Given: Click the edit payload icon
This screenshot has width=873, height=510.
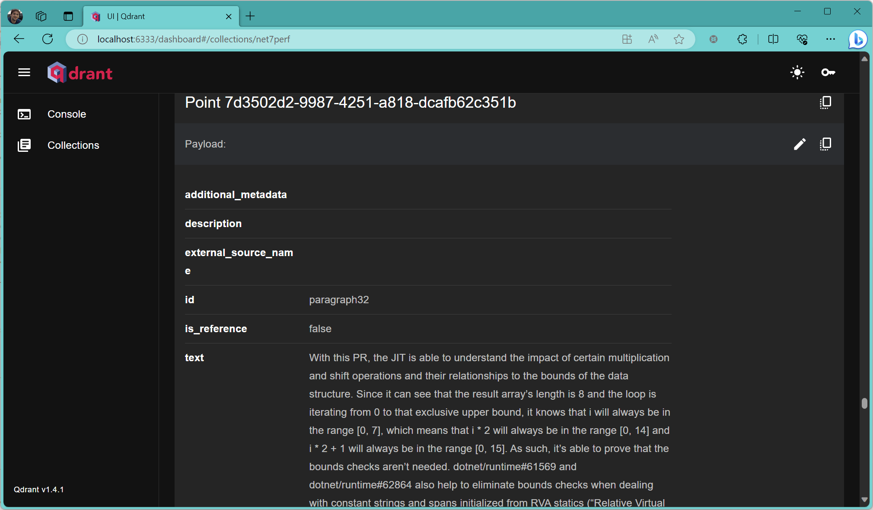Looking at the screenshot, I should pos(799,143).
